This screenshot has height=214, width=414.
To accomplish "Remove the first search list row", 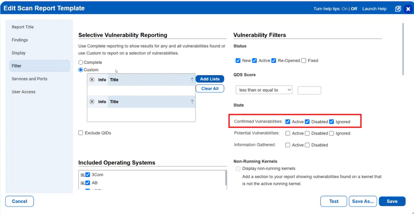I will coord(92,79).
